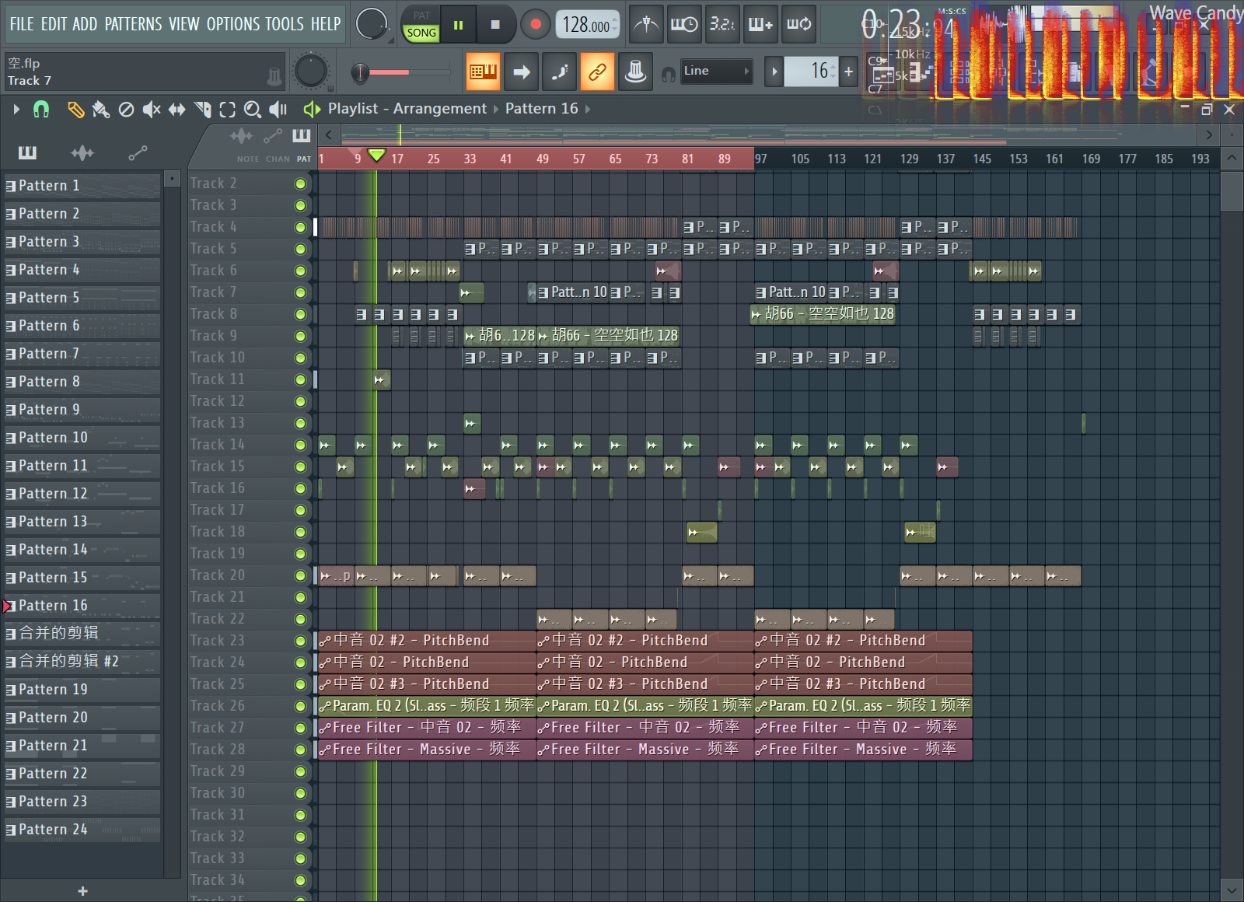Click the orange link chain icon
Image resolution: width=1244 pixels, height=902 pixels.
(597, 72)
